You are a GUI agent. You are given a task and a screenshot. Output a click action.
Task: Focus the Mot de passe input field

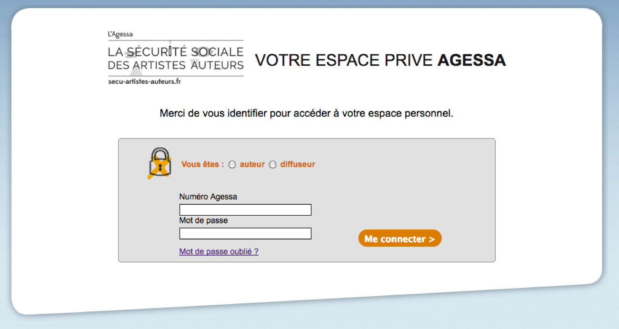tap(245, 234)
